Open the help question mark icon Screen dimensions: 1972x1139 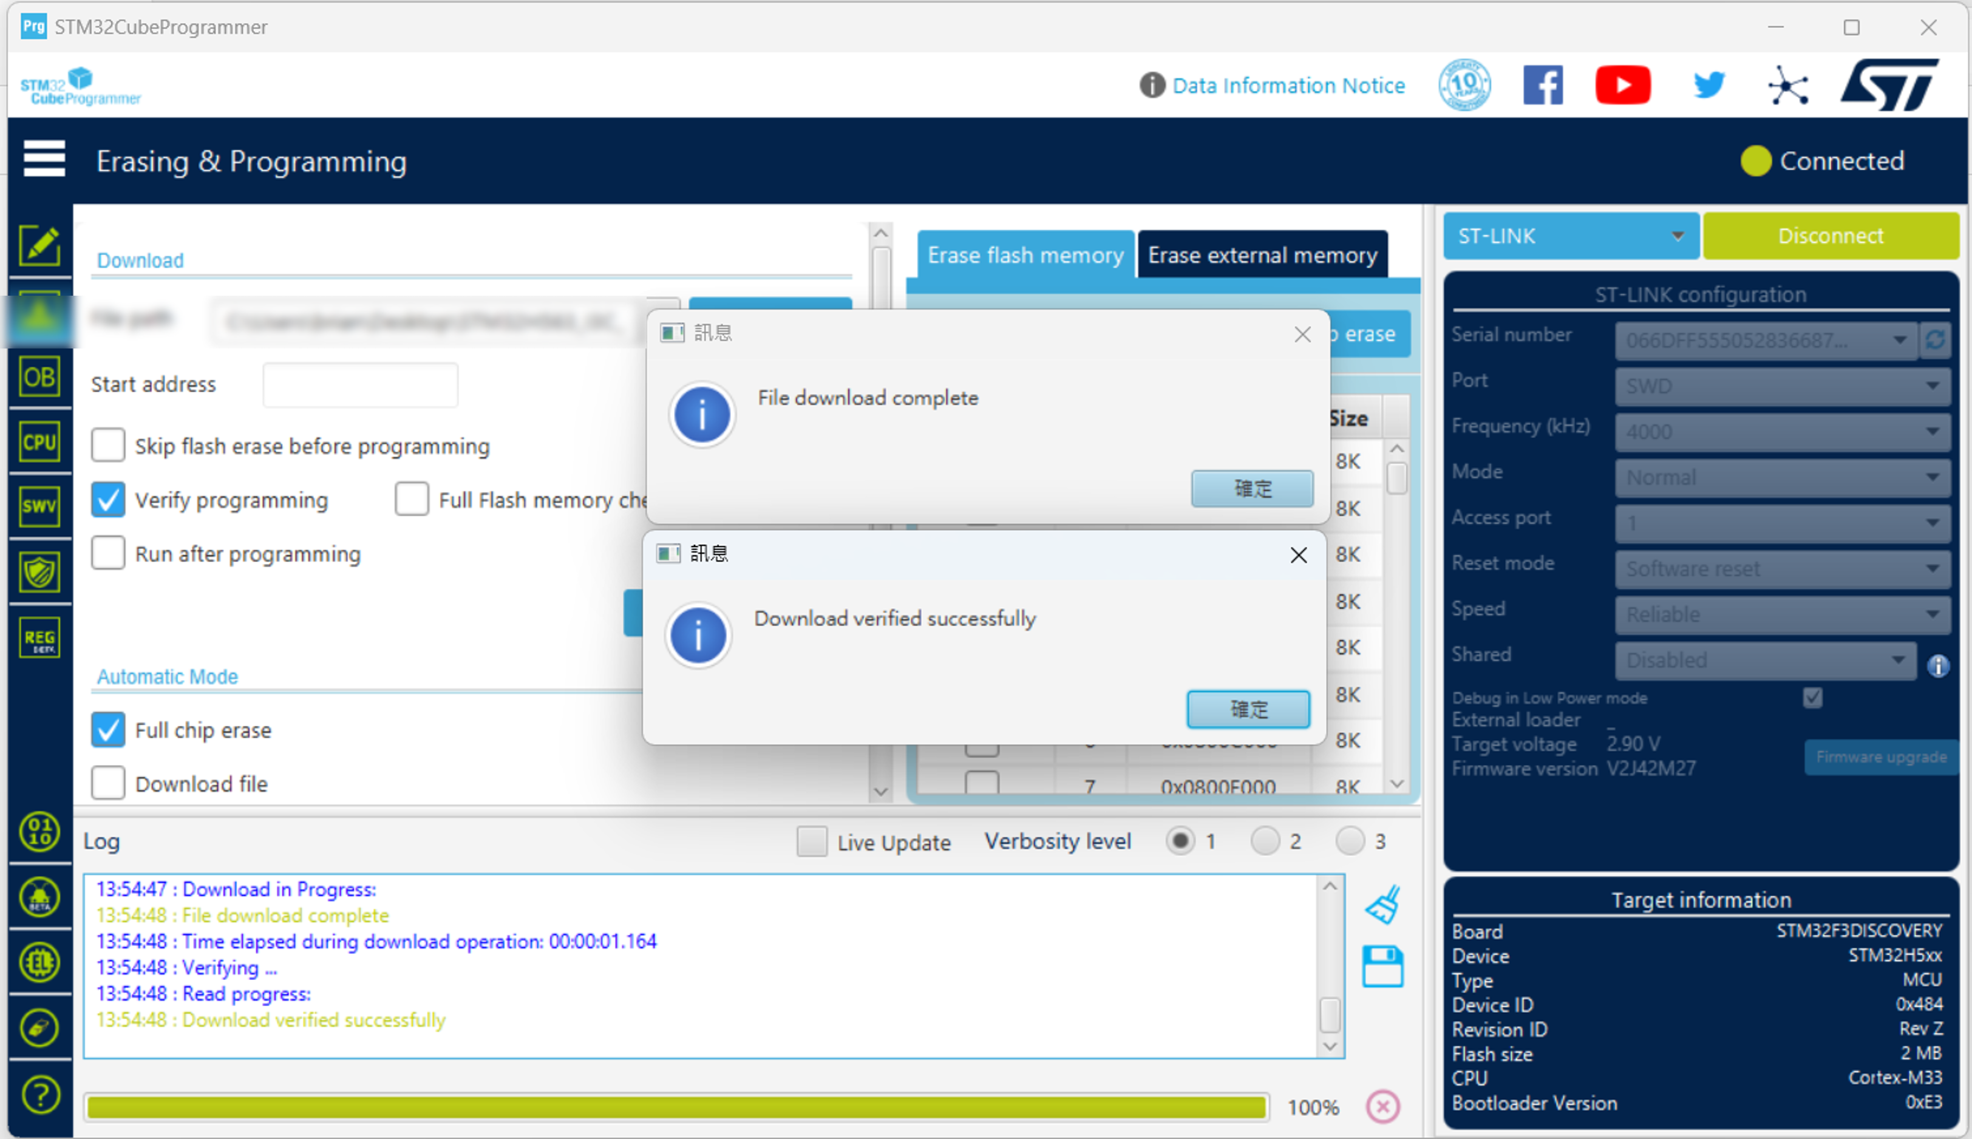[41, 1093]
